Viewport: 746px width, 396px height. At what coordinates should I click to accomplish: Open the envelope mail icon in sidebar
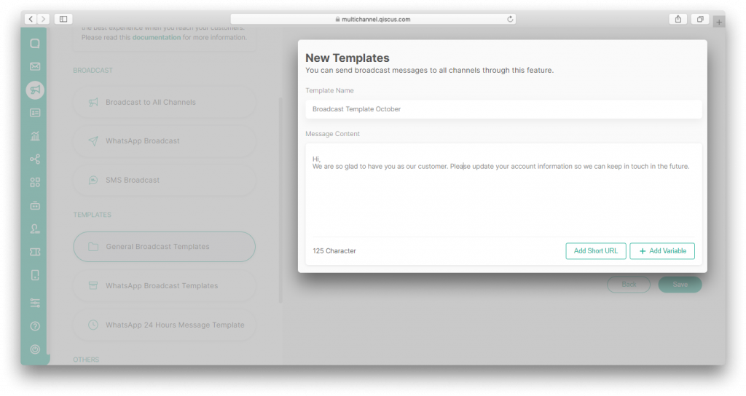(35, 66)
